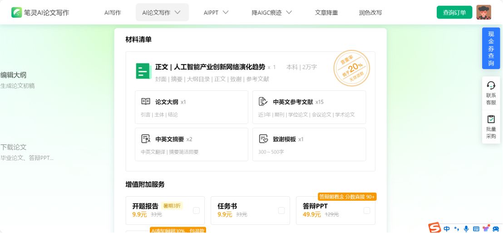Open the 润色改写 menu item
Screen dimensions: 503x233
point(370,13)
